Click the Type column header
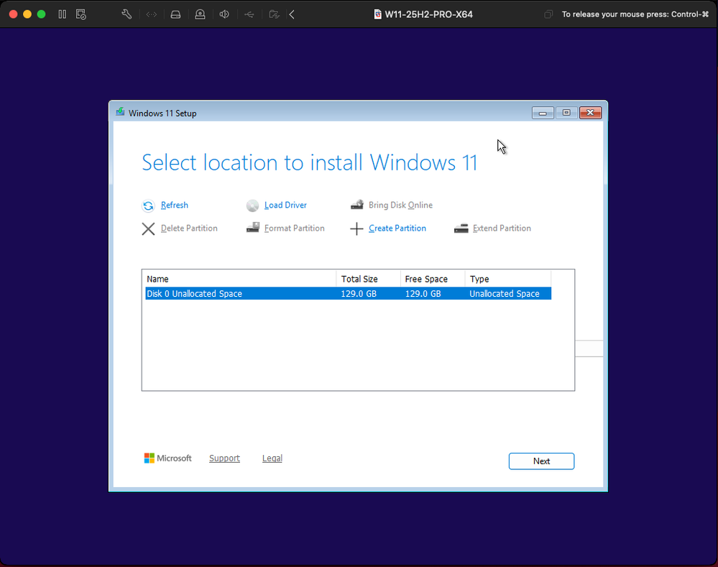 tap(508, 279)
